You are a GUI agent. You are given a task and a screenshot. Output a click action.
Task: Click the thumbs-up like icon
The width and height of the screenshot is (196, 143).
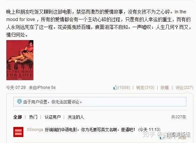click(x=115, y=87)
